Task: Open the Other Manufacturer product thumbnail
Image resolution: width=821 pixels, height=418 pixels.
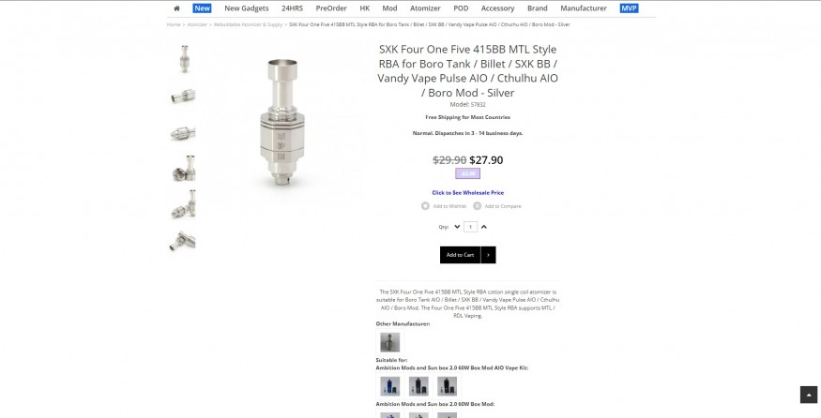Action: pos(389,342)
